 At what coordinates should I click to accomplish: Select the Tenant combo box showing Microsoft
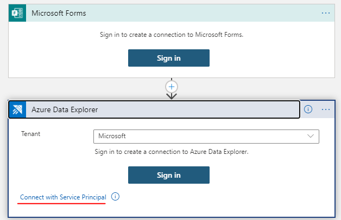coord(201,136)
